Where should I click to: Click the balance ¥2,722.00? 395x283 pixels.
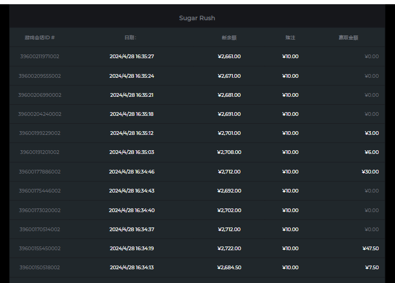point(229,249)
